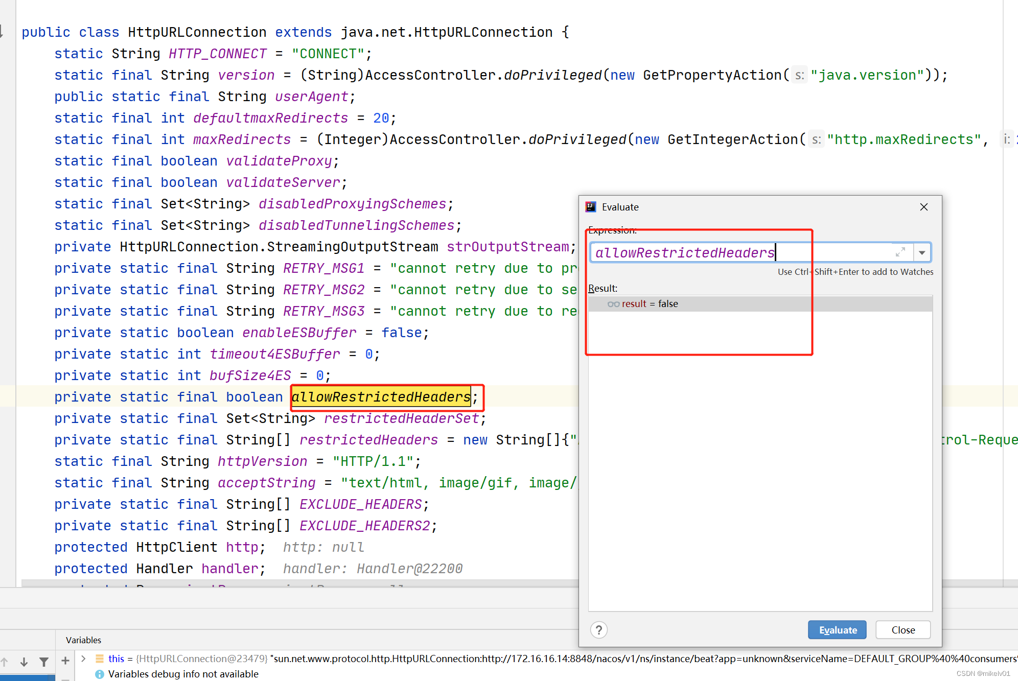Click disabledProxyingSchemes in the code

coord(353,204)
